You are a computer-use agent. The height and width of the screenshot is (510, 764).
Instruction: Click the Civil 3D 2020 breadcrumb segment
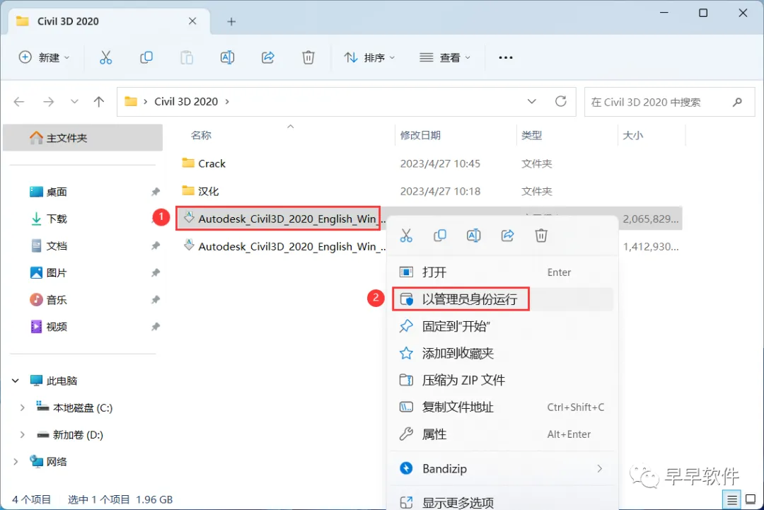186,102
